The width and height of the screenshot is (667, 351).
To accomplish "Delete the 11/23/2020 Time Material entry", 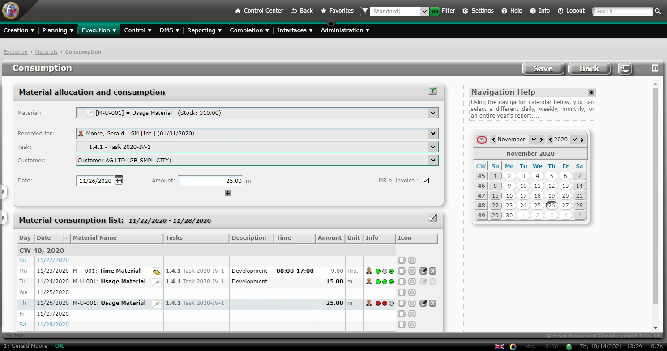I will pos(432,271).
